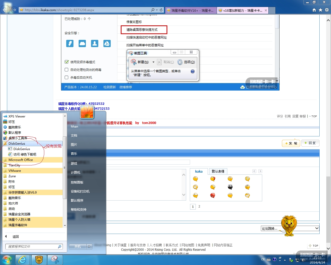Viewport: 331px width, 265px height.
Task: Click the Safely Remove Hardware tray icon
Action: coord(291,260)
